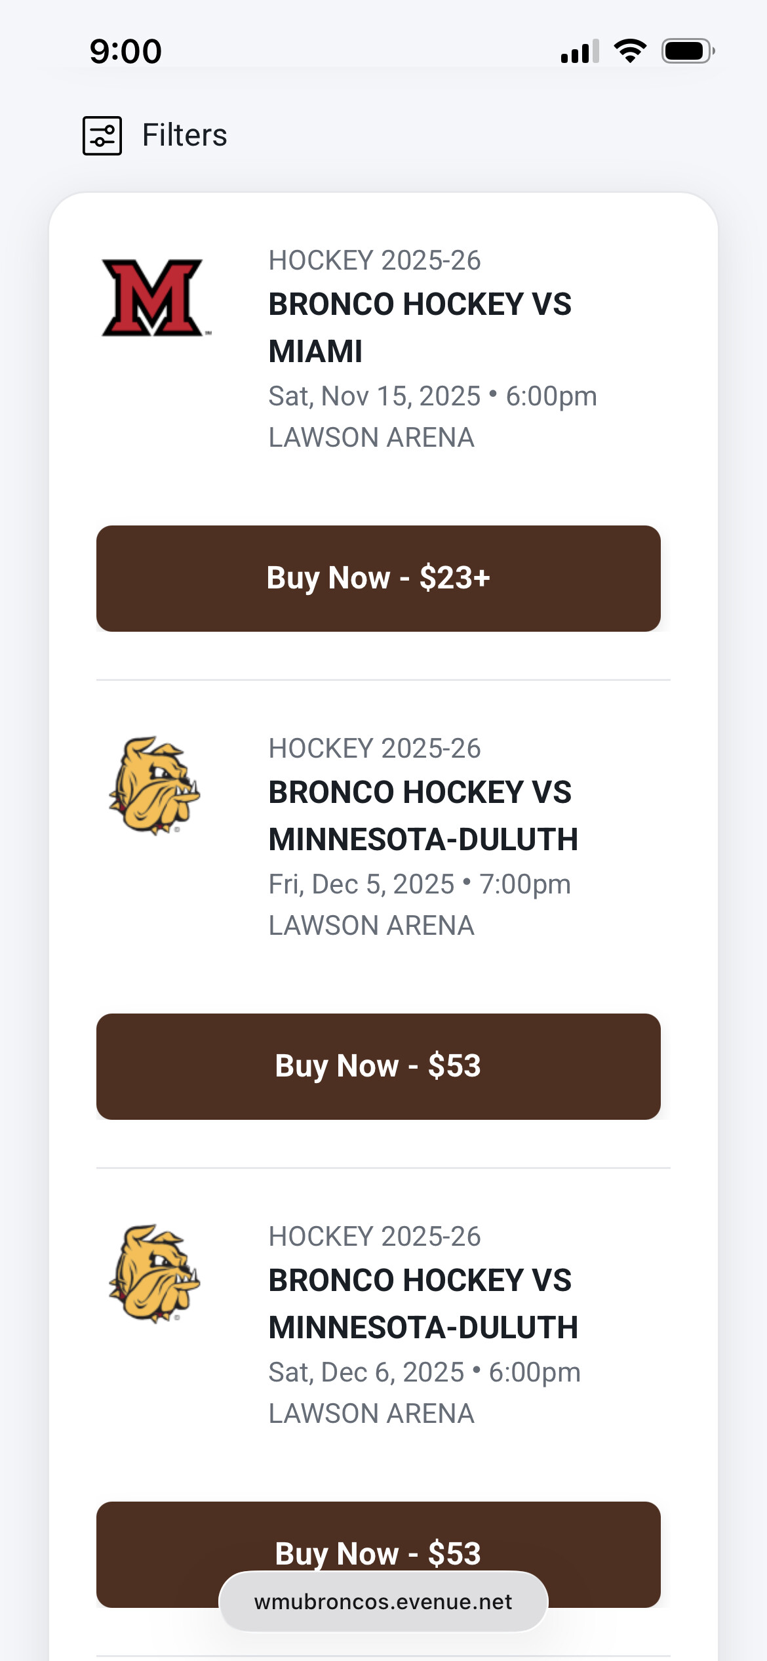Tap the Miami RedHawks logo

[x=153, y=298]
